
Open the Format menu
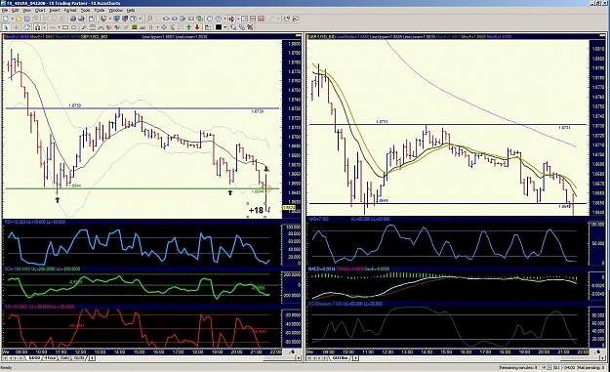(x=70, y=10)
